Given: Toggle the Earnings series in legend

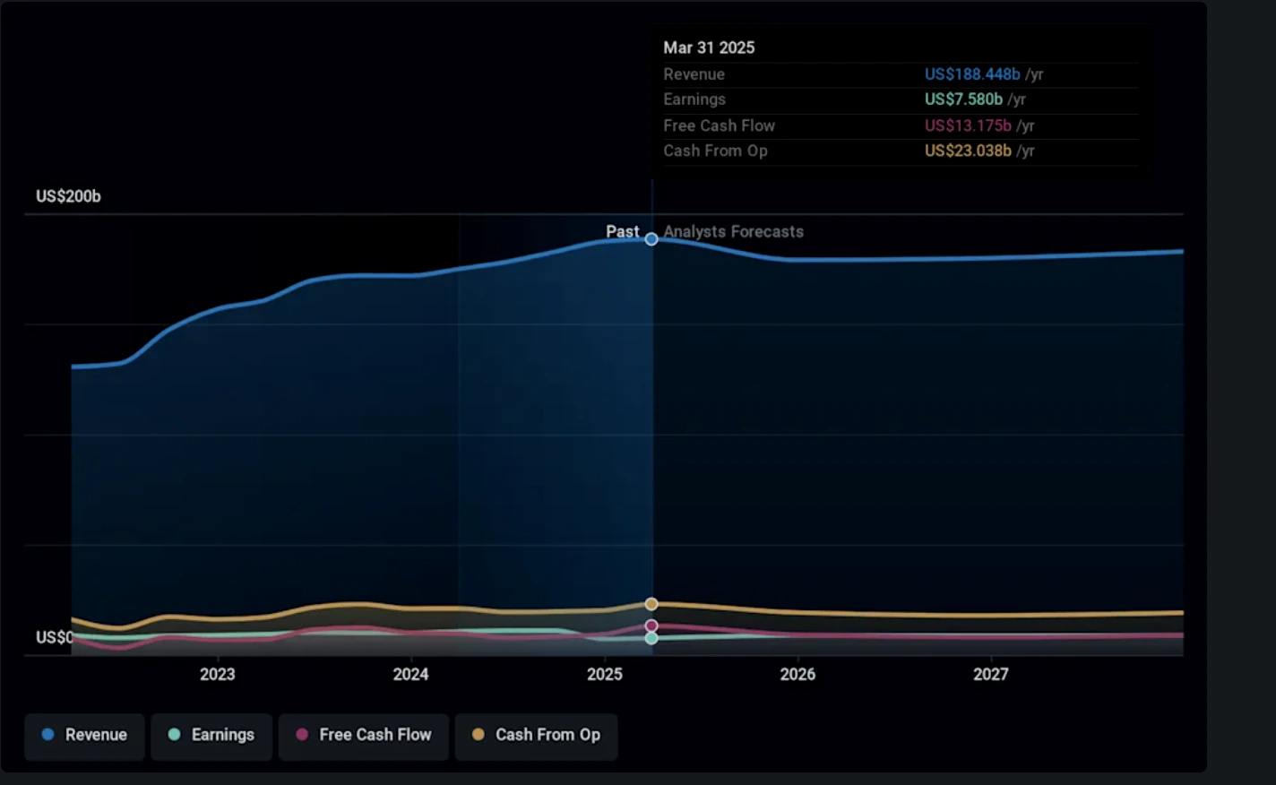Looking at the screenshot, I should (211, 735).
